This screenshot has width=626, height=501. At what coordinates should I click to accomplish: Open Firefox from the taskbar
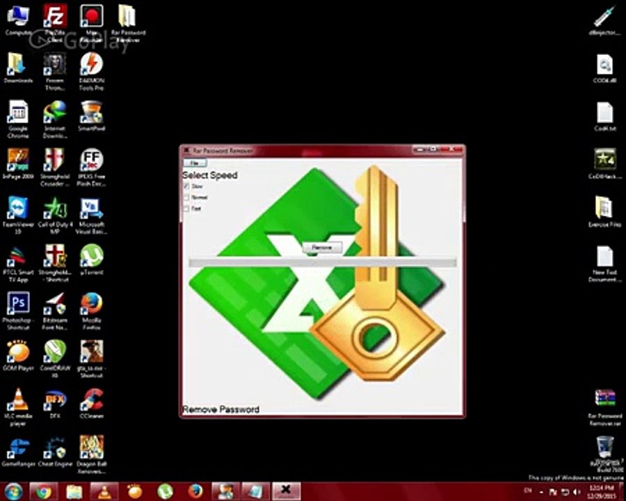(x=195, y=491)
